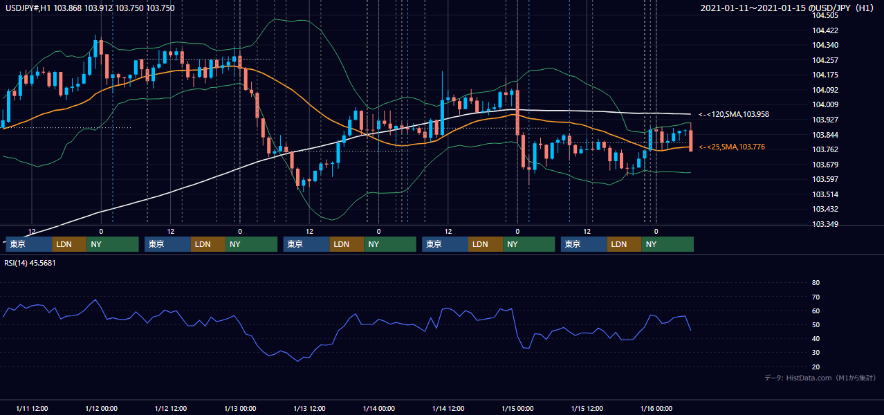Image resolution: width=884 pixels, height=415 pixels.
Task: Click RSI scale value 20
Action: click(x=816, y=367)
